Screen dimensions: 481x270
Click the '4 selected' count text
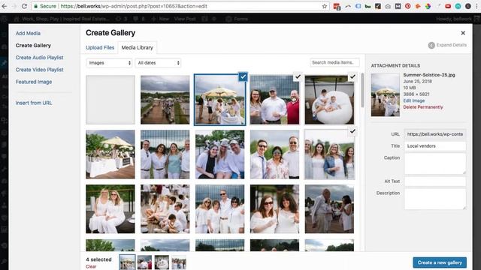click(x=98, y=259)
